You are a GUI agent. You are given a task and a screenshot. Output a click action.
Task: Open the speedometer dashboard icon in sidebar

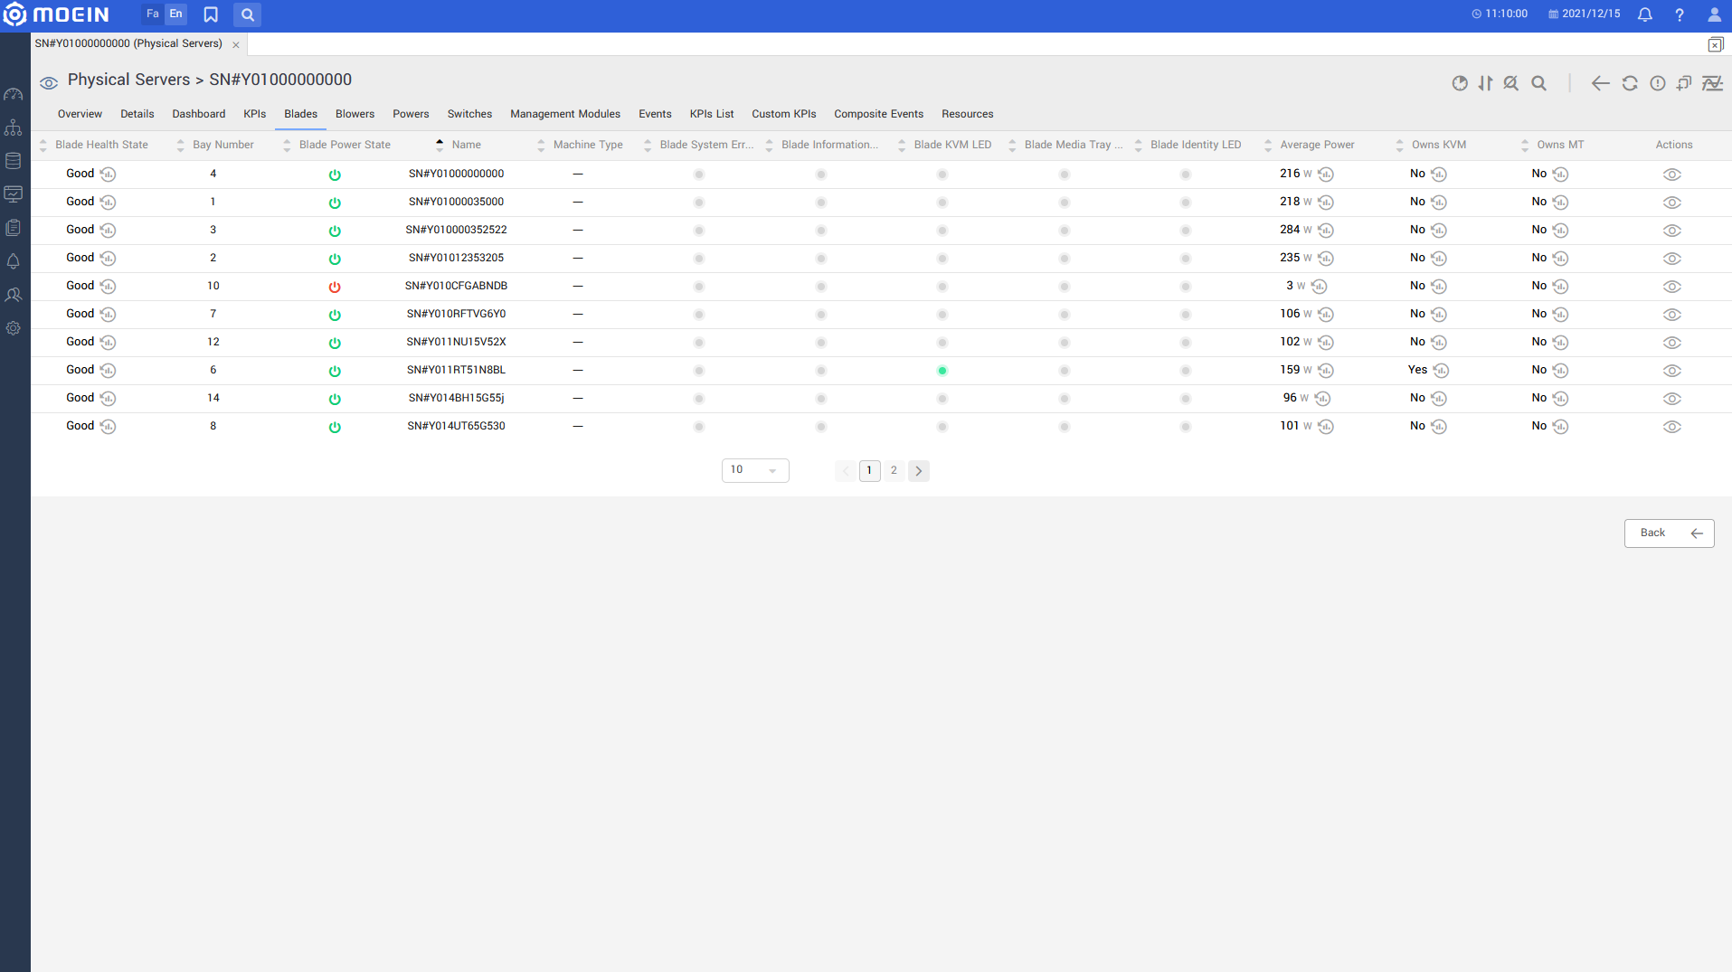pyautogui.click(x=14, y=94)
